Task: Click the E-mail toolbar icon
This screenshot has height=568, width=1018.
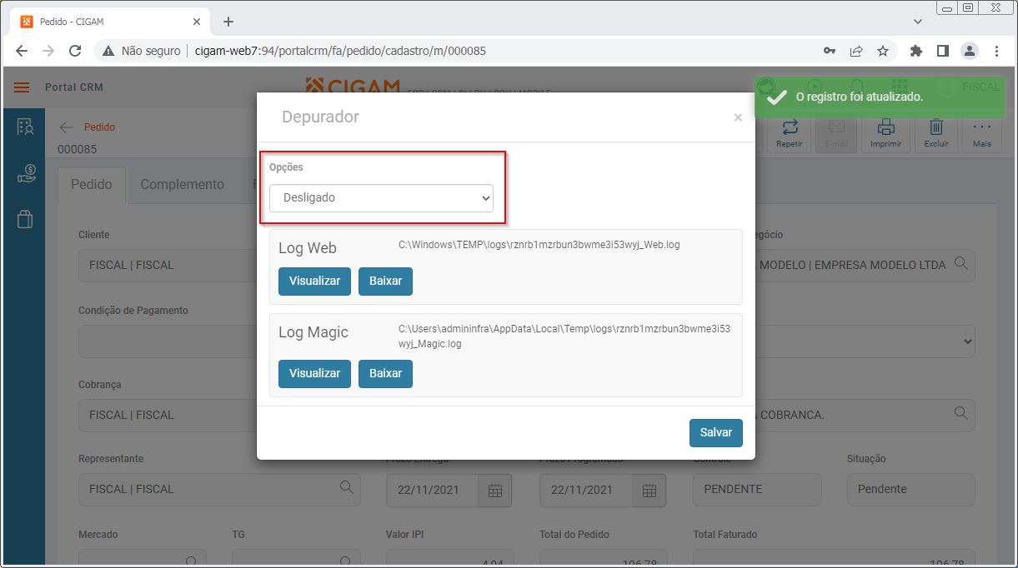Action: click(x=836, y=133)
